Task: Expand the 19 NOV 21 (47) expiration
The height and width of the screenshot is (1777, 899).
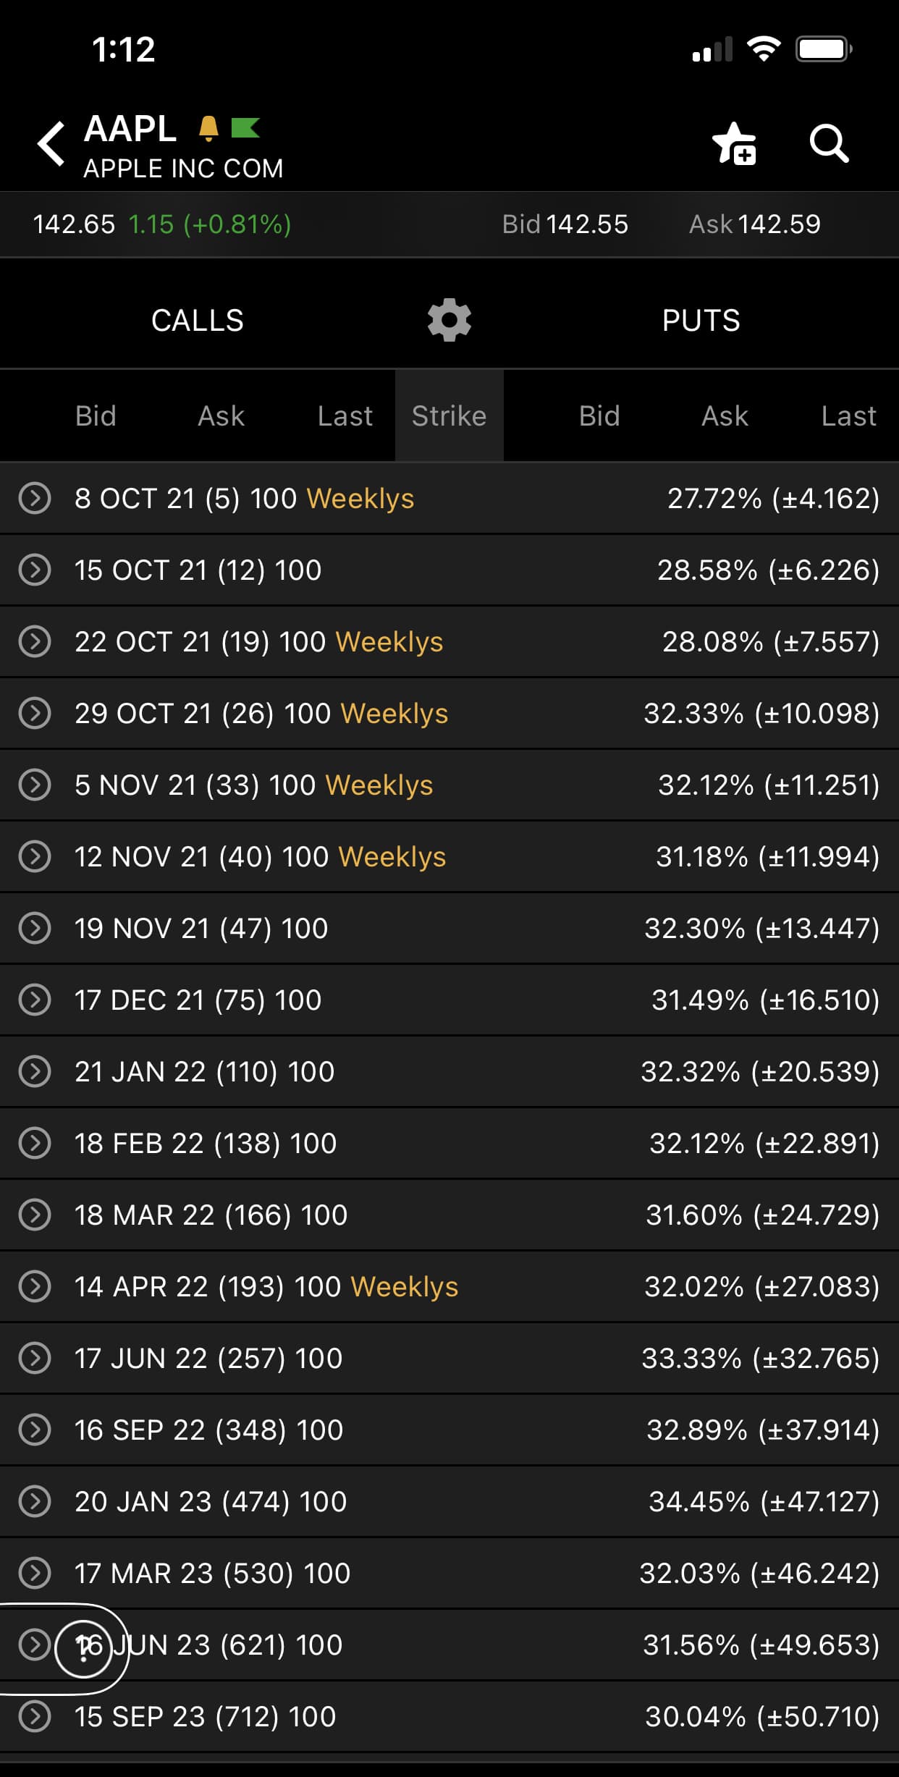Action: (35, 929)
